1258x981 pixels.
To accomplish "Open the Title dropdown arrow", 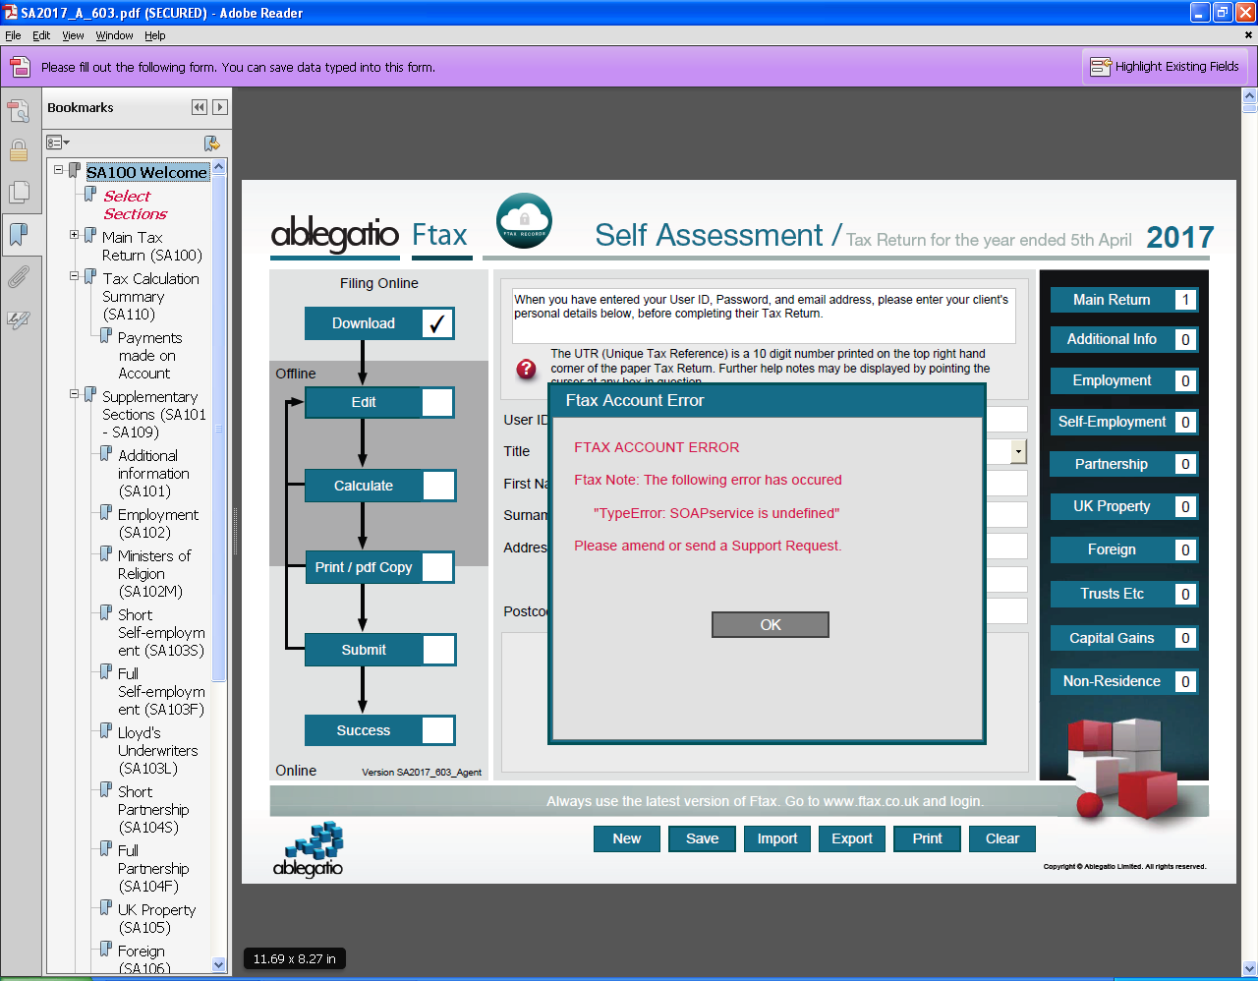I will point(1018,451).
